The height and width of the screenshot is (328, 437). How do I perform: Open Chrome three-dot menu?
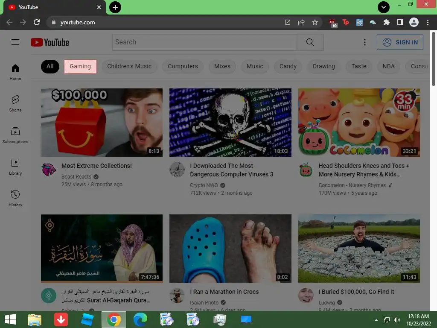[428, 22]
